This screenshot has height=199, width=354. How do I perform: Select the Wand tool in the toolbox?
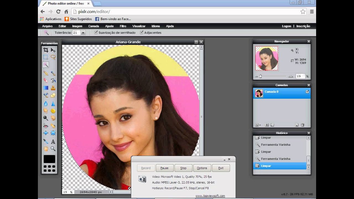46,65
